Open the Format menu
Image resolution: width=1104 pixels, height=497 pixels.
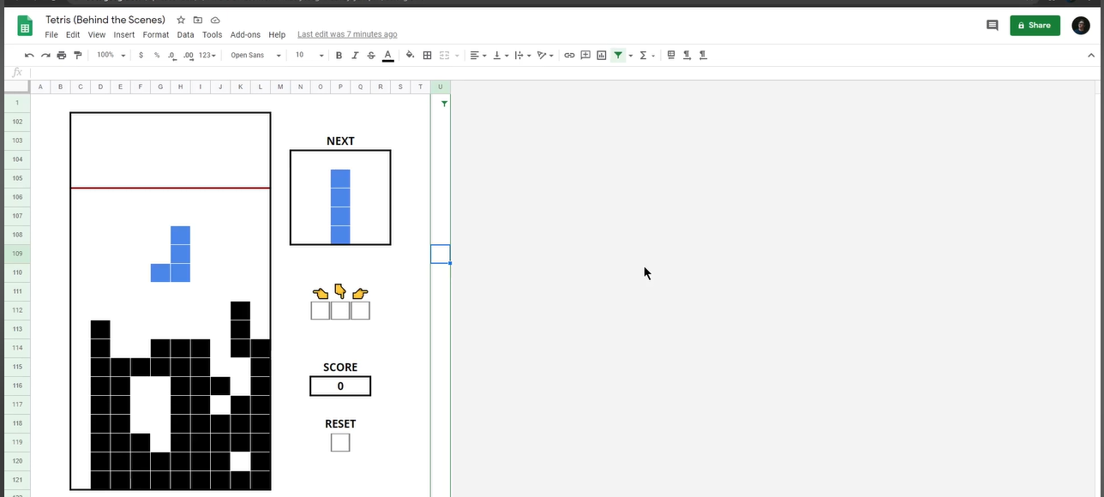click(x=156, y=35)
